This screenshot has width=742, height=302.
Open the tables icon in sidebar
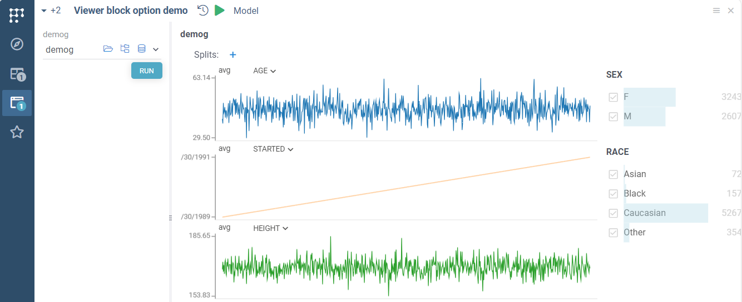pyautogui.click(x=17, y=74)
